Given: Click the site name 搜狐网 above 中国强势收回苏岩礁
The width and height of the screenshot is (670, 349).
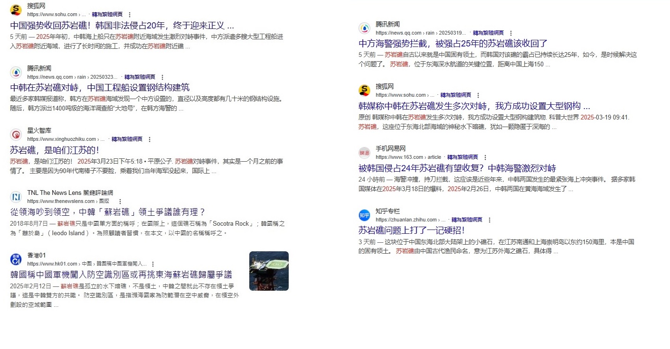Looking at the screenshot, I should click(x=36, y=6).
